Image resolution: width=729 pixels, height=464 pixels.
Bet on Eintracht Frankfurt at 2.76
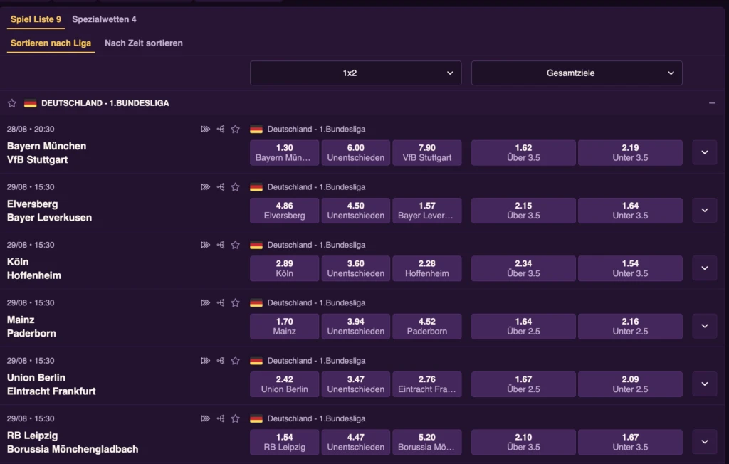pos(427,384)
